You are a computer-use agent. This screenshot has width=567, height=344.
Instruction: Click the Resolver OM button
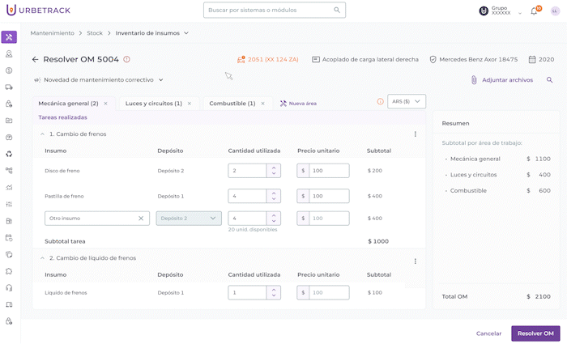535,333
